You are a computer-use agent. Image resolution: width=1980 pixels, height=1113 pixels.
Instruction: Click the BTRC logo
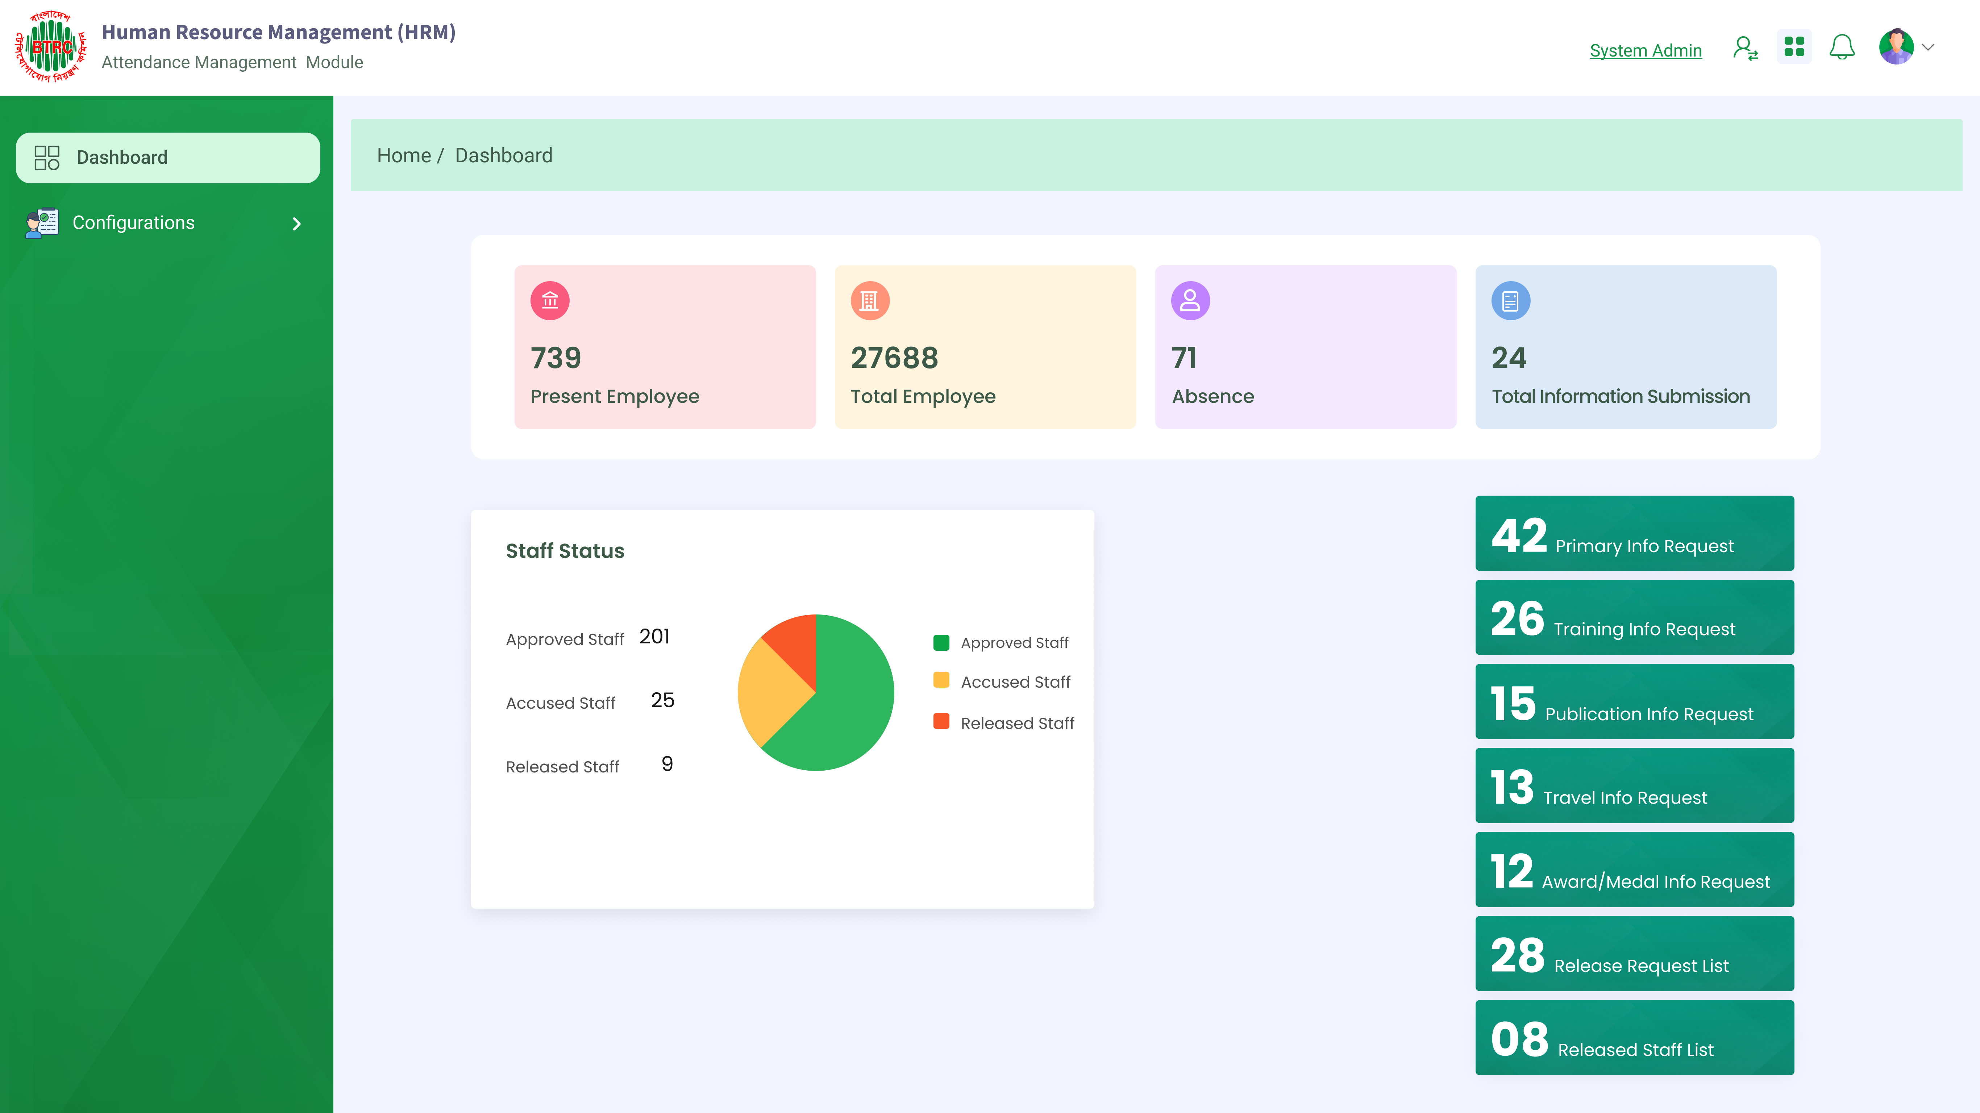(x=51, y=47)
